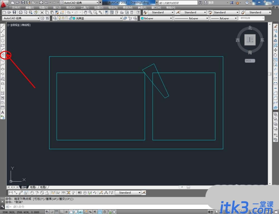Open the Layer Properties Manager icon

pyautogui.click(x=55, y=18)
